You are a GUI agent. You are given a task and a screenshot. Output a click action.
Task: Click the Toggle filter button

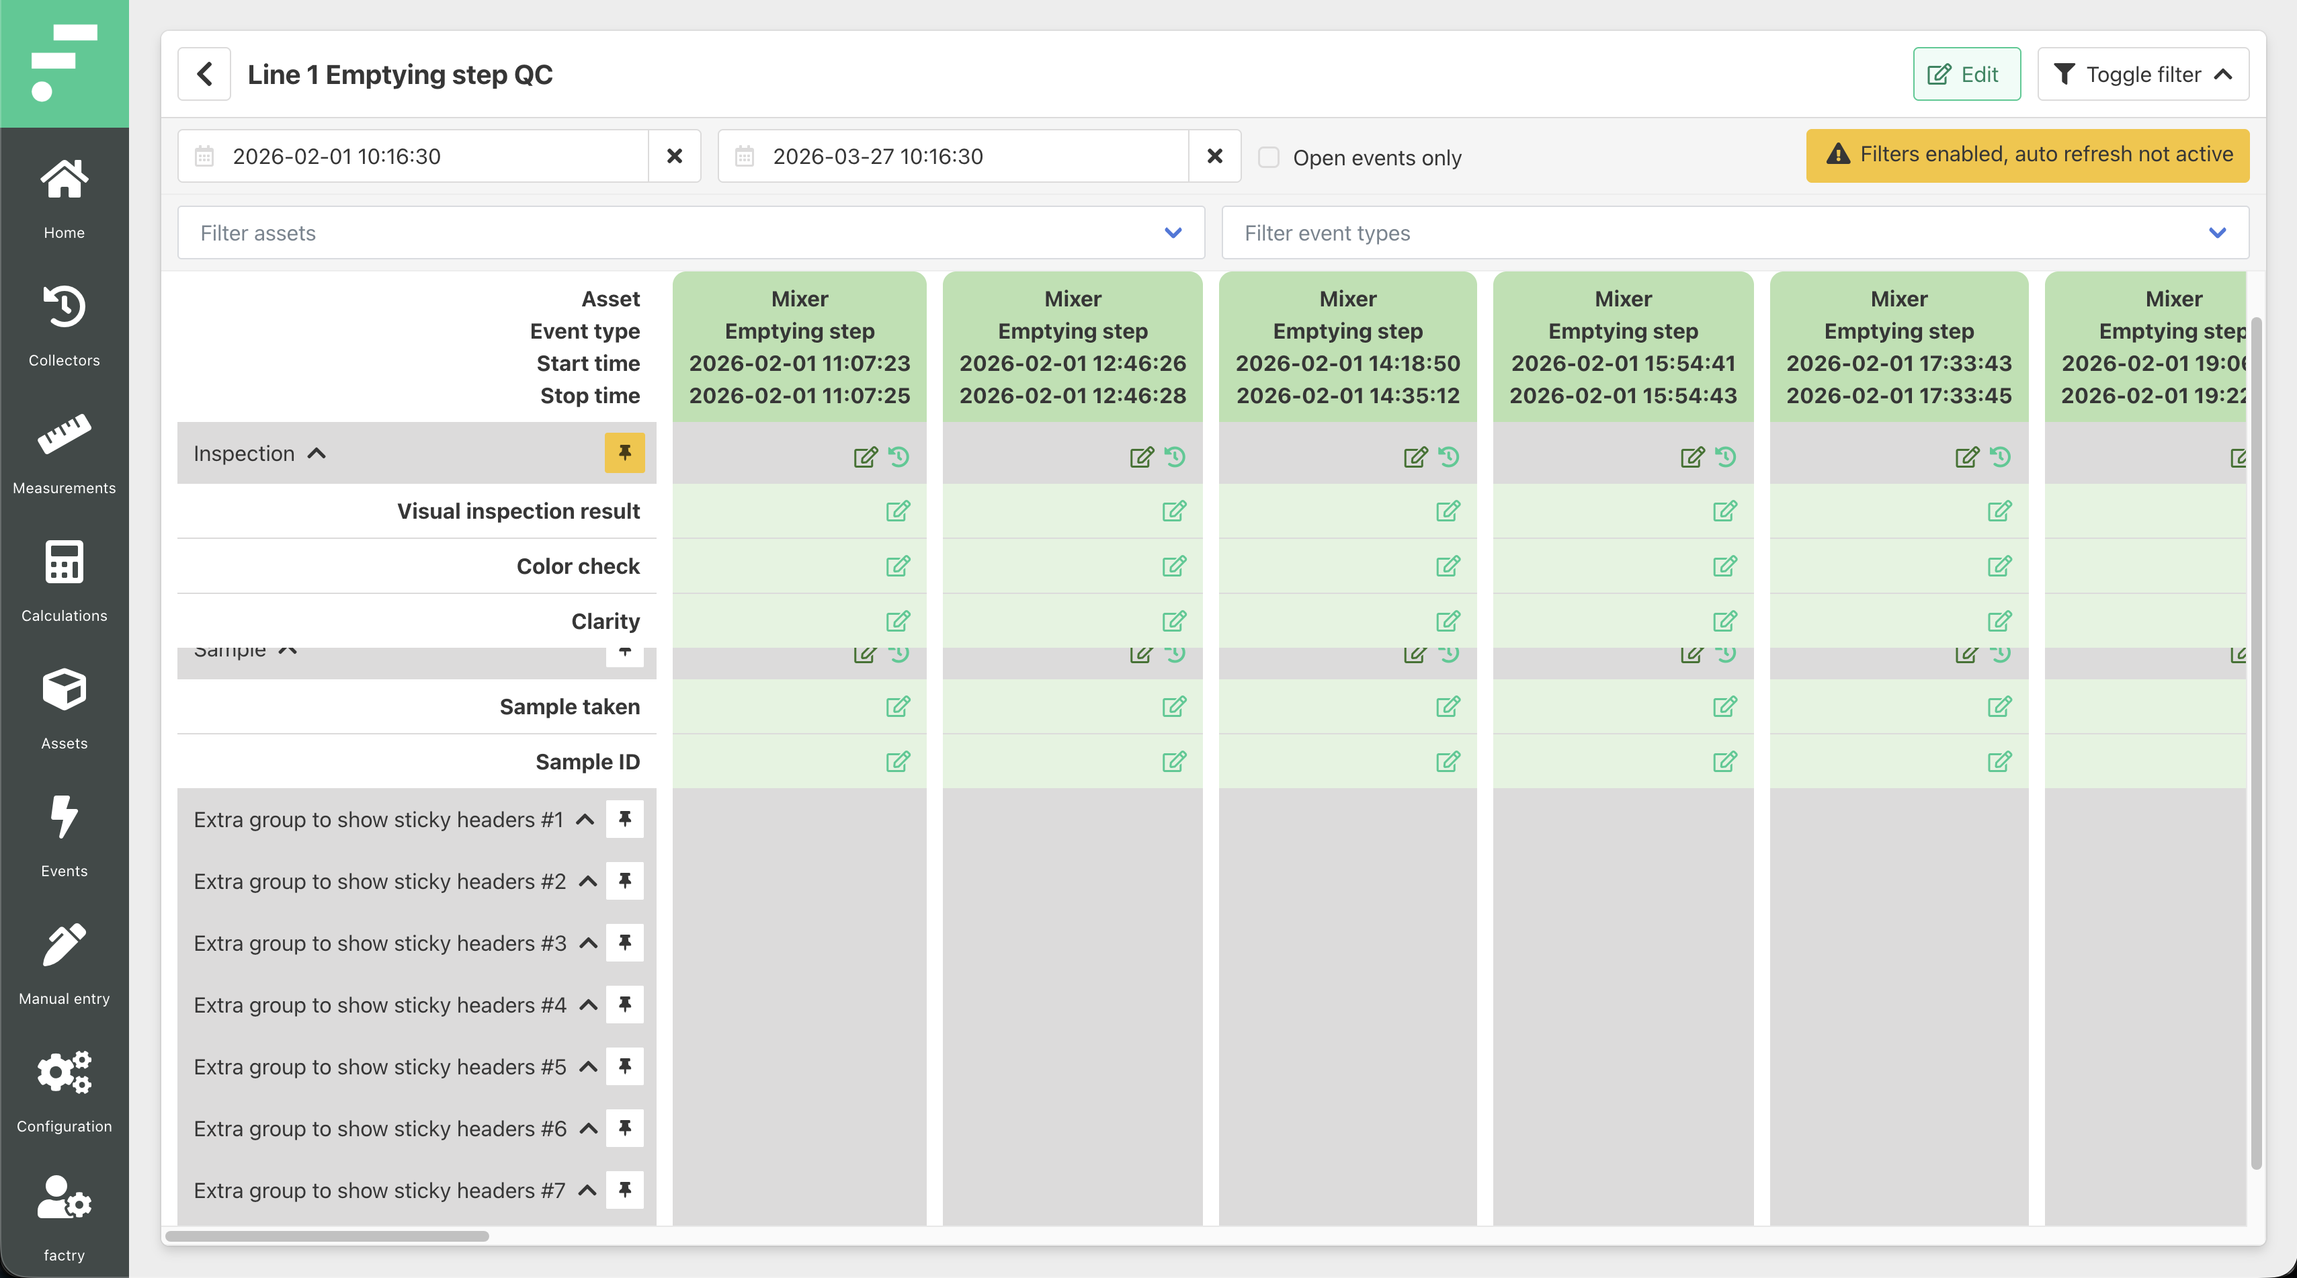2142,74
